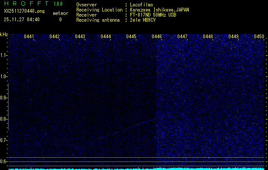
Task: Select the 0450 time marker
Action: pyautogui.click(x=259, y=37)
